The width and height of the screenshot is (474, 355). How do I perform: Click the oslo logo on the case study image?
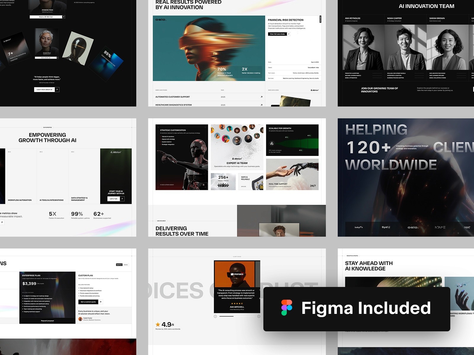(x=161, y=20)
